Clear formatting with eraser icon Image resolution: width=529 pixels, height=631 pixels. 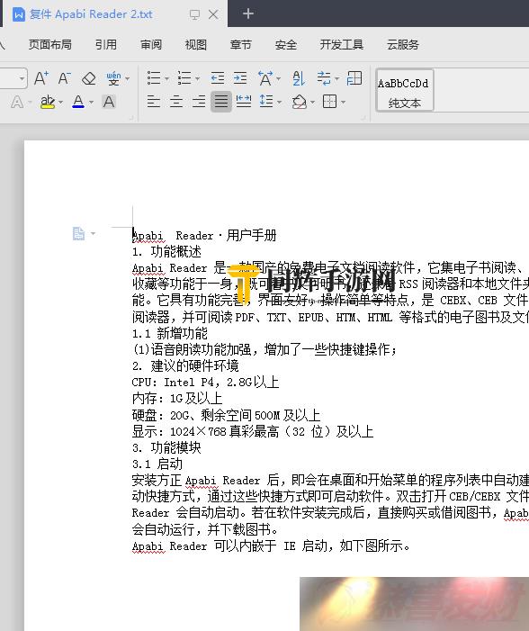coord(88,78)
